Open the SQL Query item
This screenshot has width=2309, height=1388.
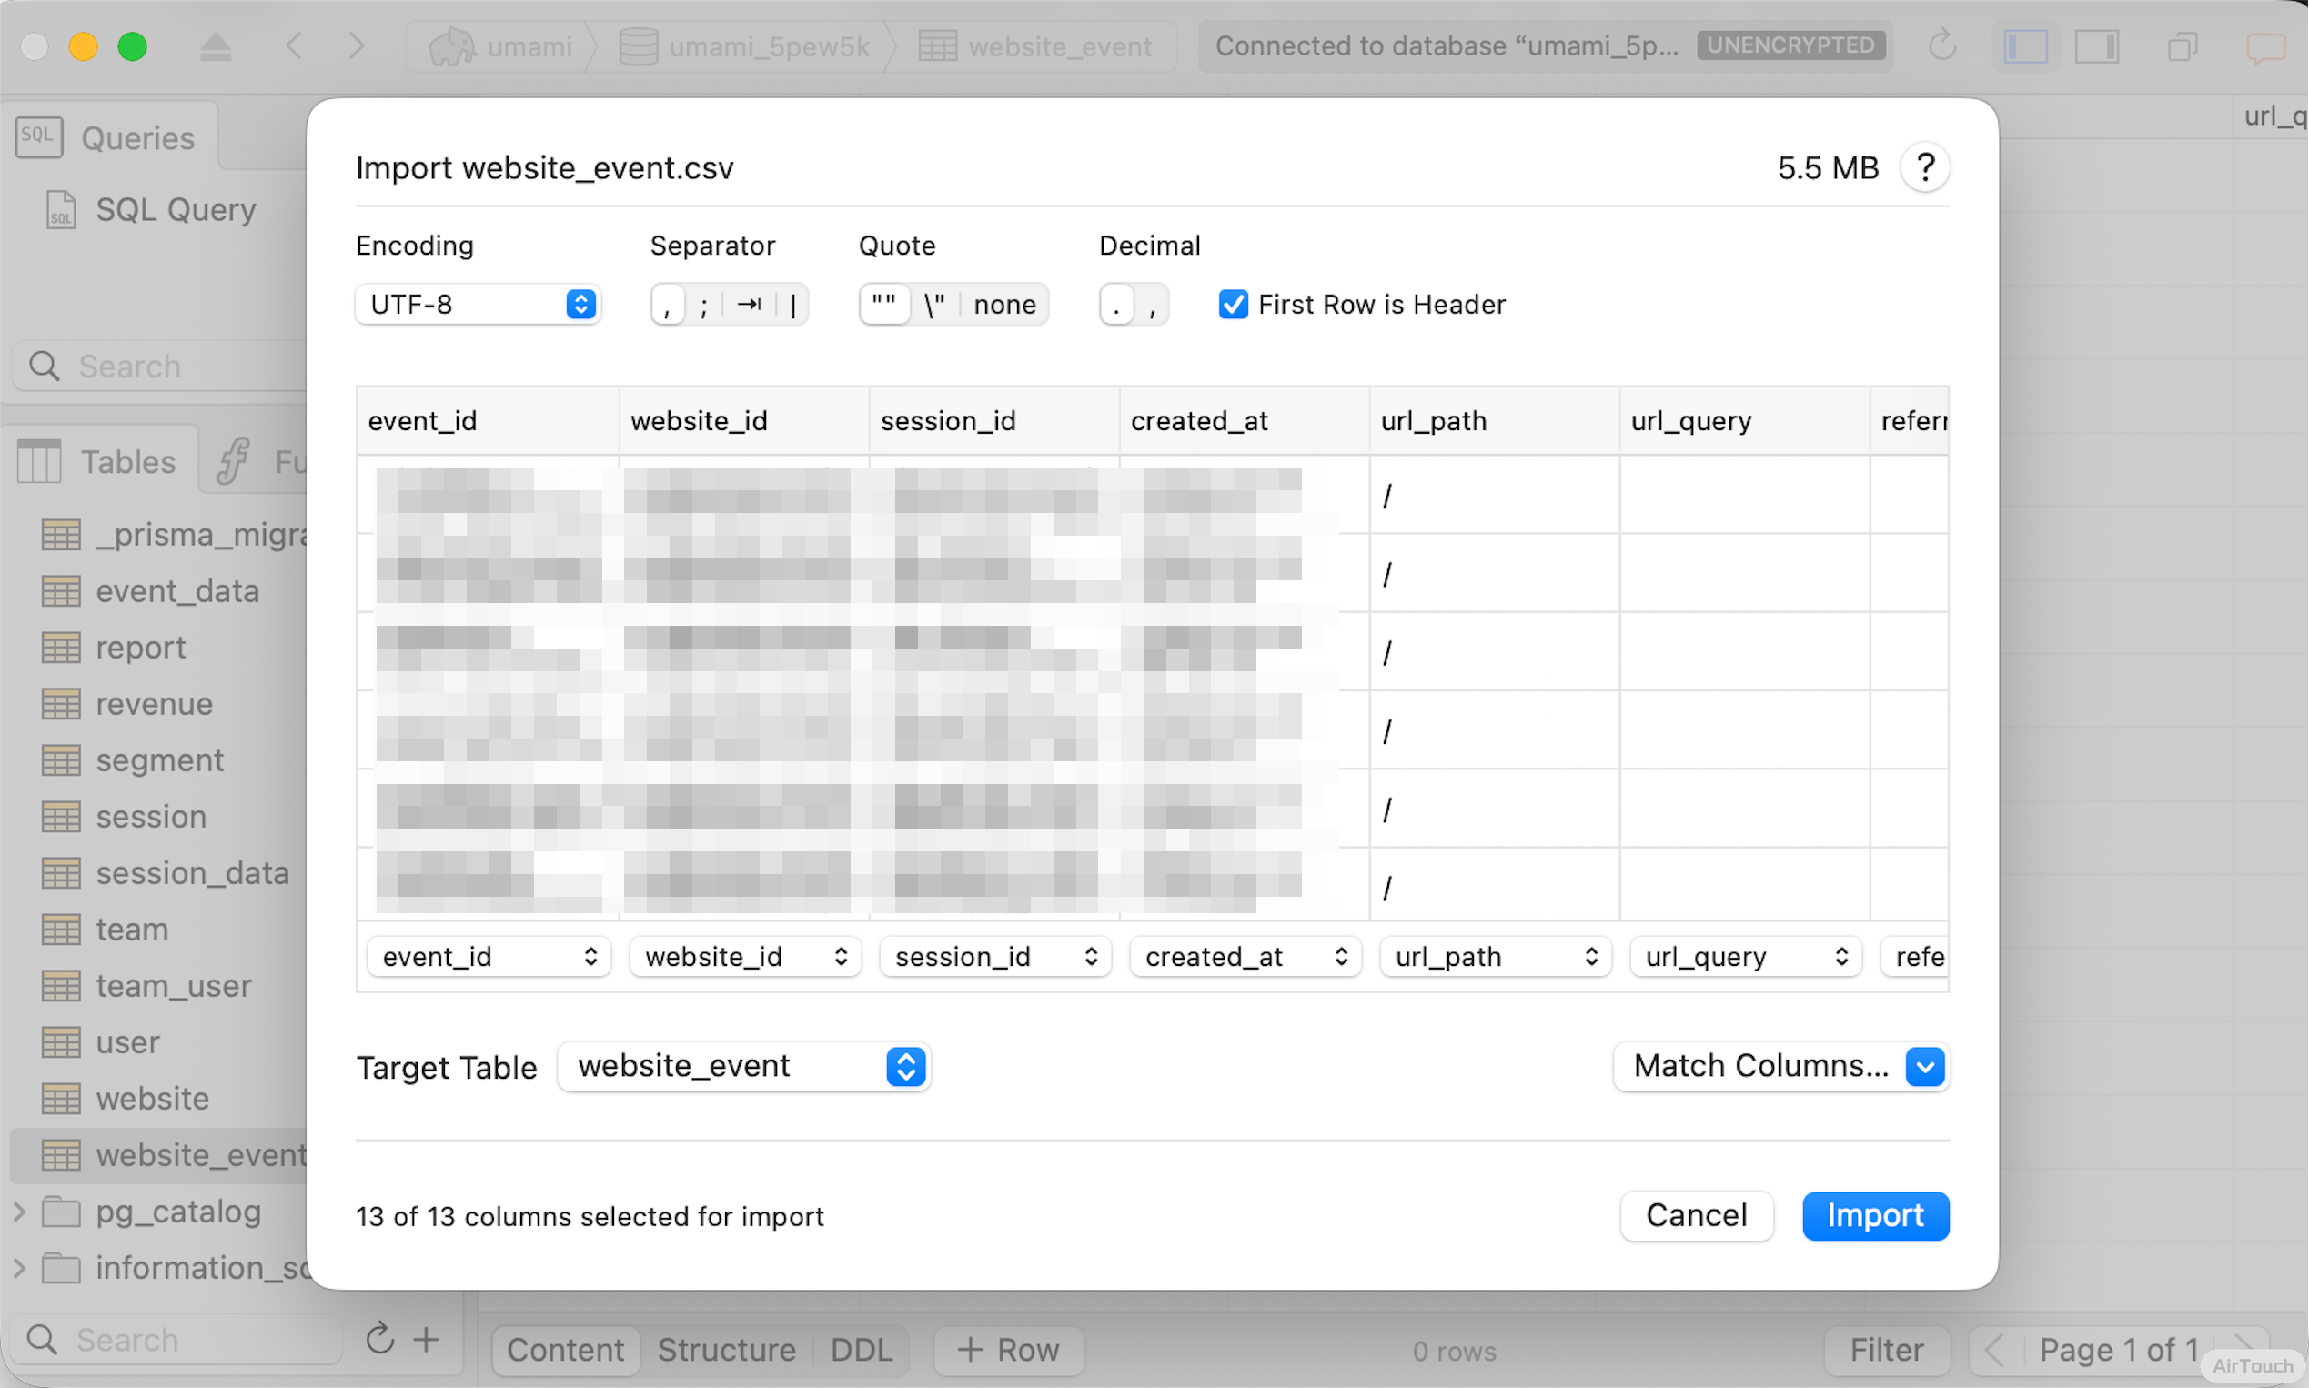point(175,209)
